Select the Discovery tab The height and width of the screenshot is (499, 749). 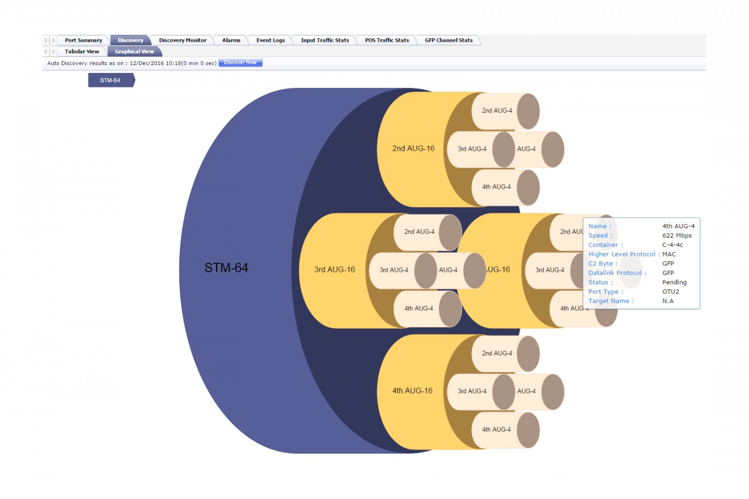[130, 40]
